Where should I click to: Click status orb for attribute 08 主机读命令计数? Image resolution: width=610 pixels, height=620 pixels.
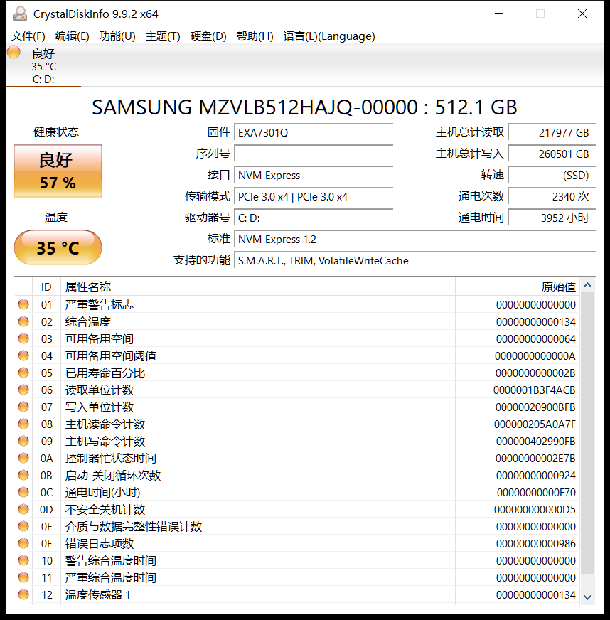pyautogui.click(x=23, y=424)
